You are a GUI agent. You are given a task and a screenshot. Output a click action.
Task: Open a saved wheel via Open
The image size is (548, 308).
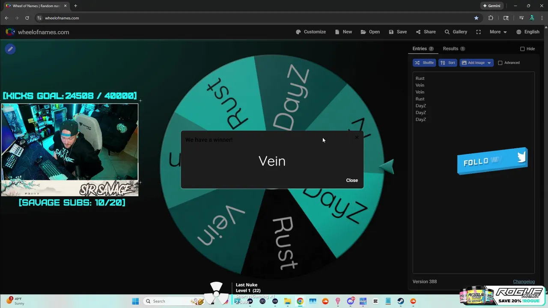370,32
